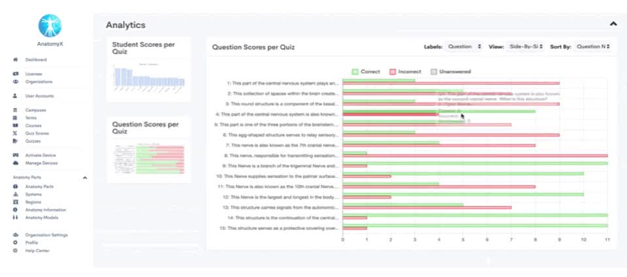The image size is (627, 277).
Task: Open the Labels dropdown
Action: (464, 47)
